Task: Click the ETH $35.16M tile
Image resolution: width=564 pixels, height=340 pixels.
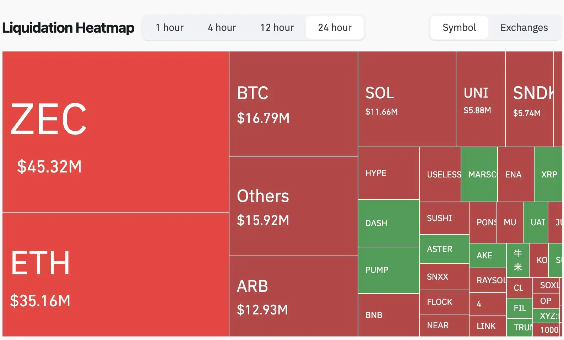Action: 115,274
